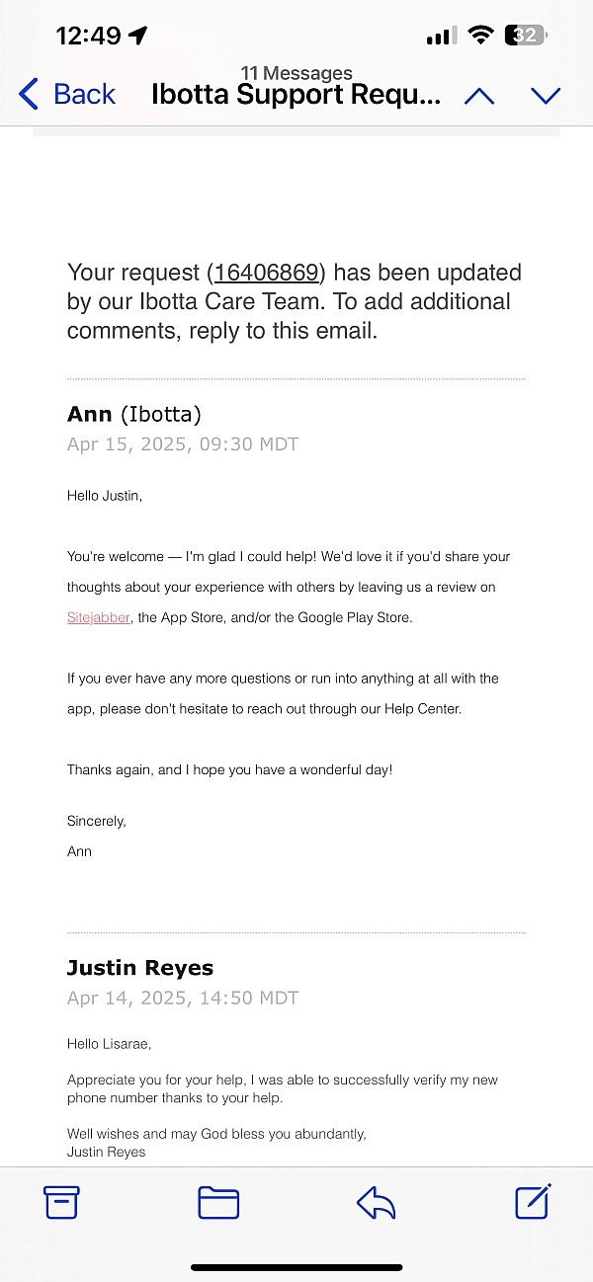Tap the 12:49 status bar clock
The image size is (593, 1282).
click(88, 36)
